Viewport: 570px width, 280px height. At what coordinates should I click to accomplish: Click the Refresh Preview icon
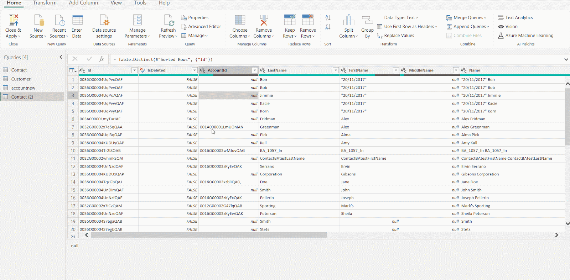168,21
